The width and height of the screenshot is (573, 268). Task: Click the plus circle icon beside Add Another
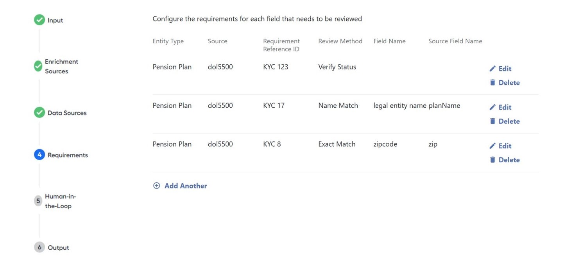(x=156, y=186)
